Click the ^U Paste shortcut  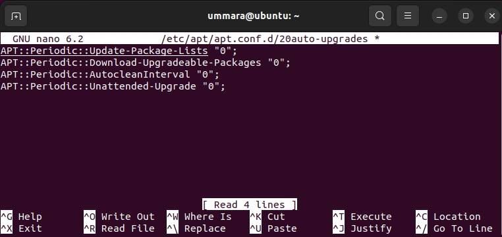click(273, 228)
